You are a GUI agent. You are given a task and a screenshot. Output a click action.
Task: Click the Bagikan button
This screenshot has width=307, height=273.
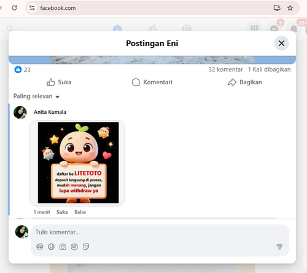point(245,82)
